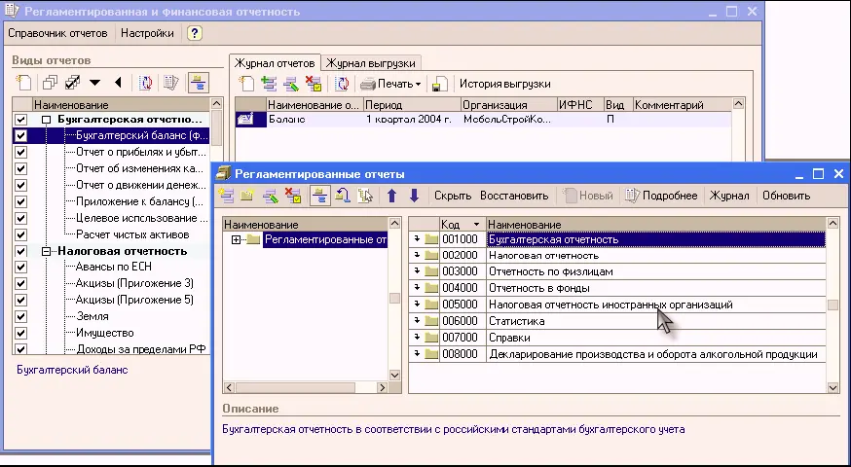Click the blue down arrow icon
The image size is (851, 467).
click(x=414, y=196)
